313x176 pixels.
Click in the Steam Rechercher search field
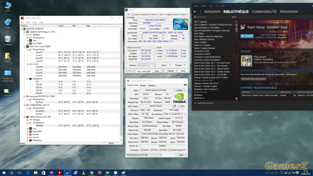pos(212,17)
